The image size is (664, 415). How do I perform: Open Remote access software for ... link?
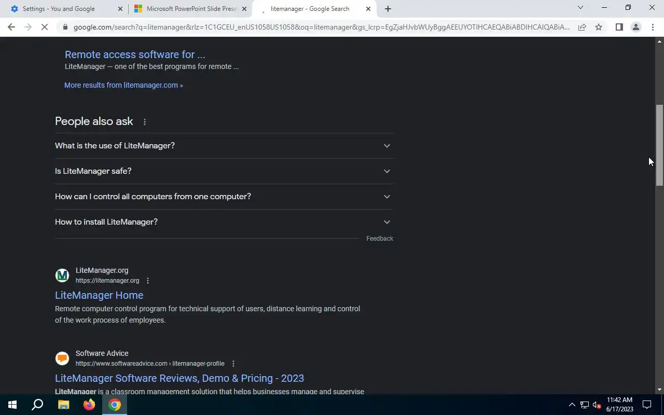point(135,54)
